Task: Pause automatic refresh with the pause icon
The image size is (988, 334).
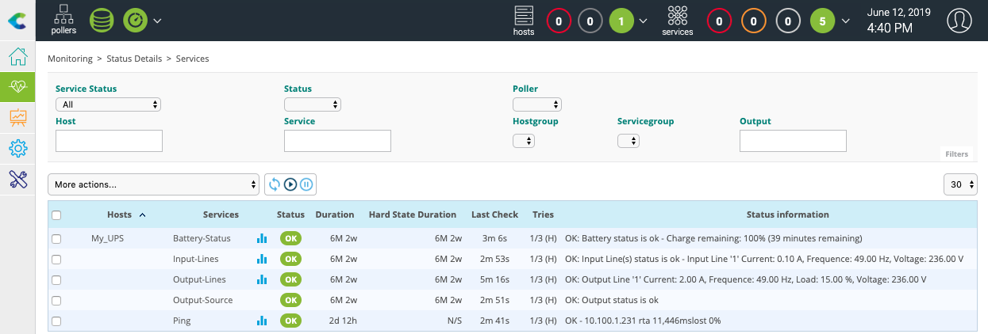Action: (x=306, y=184)
